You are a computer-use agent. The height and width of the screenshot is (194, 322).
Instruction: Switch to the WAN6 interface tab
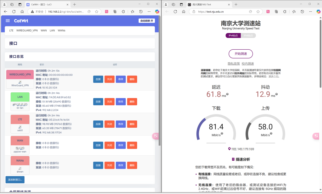[x=61, y=30]
